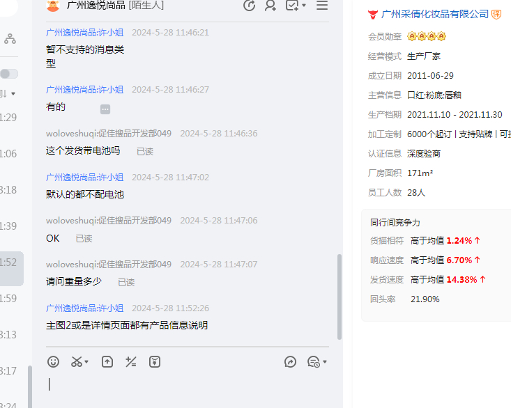Click the refresh clock icon in header
511x408 pixels.
(x=249, y=6)
